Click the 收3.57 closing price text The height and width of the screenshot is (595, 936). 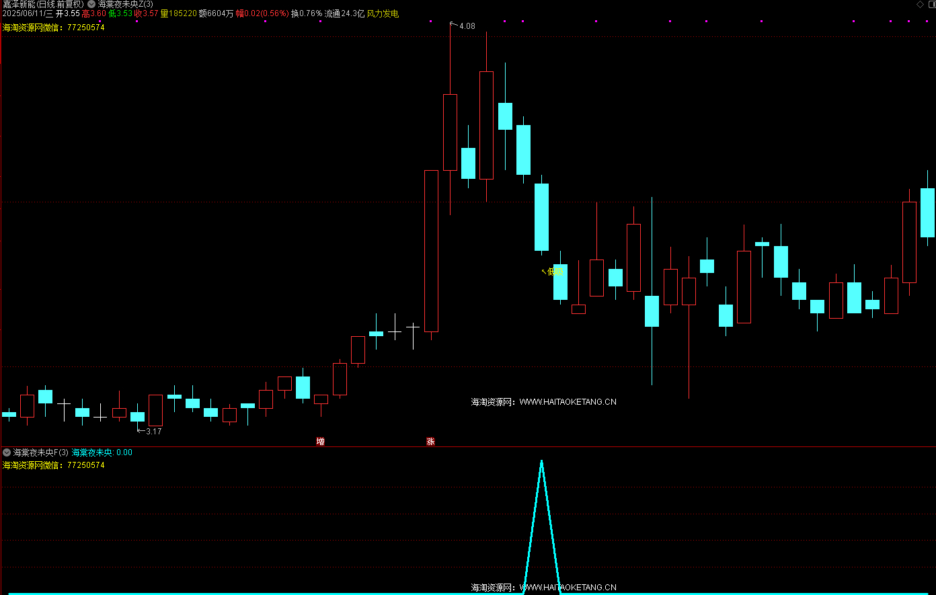point(146,13)
